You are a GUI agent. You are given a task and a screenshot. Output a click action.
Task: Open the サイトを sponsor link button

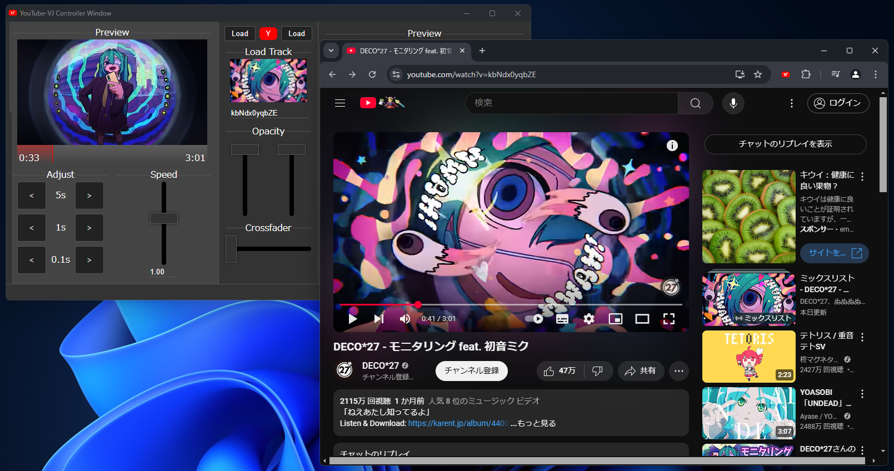click(835, 253)
